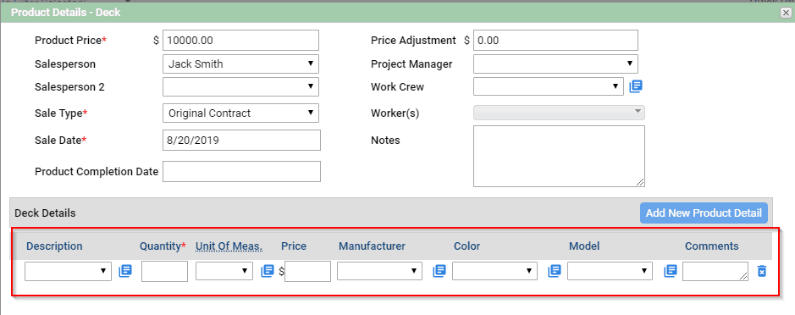795x315 pixels.
Task: Click the Price Adjustment field showing 0.00
Action: 555,41
